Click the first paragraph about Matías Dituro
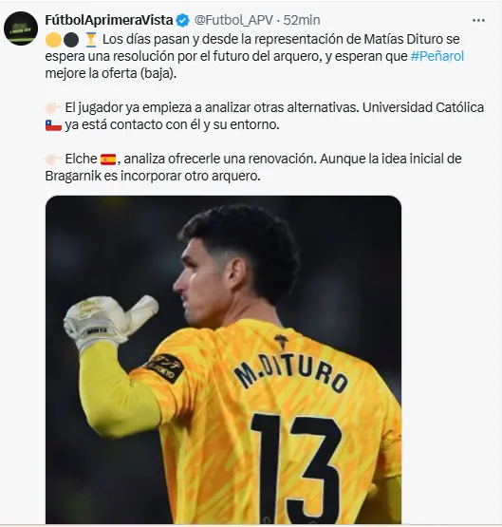 pos(254,56)
